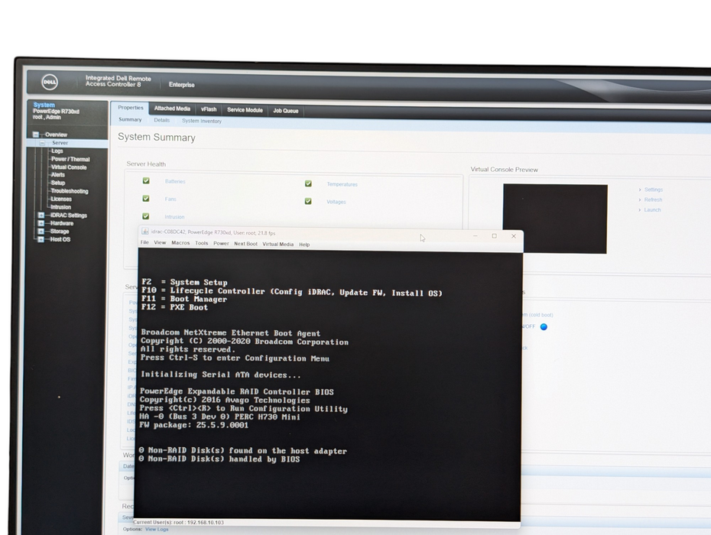This screenshot has width=711, height=535.
Task: Select Server in the sidebar tree
Action: tap(60, 143)
